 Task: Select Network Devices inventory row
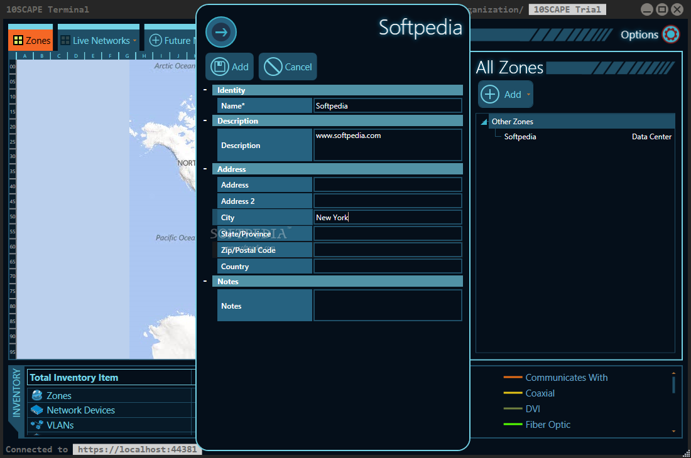(x=110, y=410)
